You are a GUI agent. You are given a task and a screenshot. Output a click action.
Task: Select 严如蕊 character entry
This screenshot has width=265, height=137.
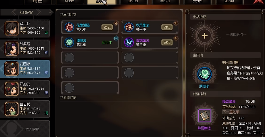25,88
